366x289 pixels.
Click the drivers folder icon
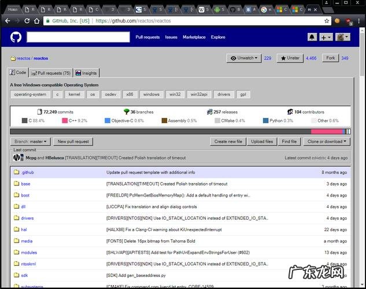click(x=17, y=218)
